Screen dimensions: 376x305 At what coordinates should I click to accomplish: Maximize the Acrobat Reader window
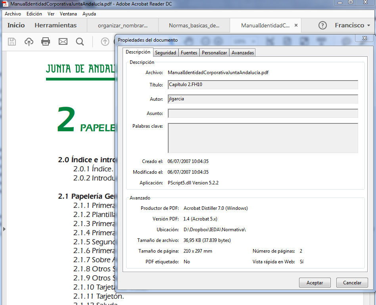(x=351, y=3)
